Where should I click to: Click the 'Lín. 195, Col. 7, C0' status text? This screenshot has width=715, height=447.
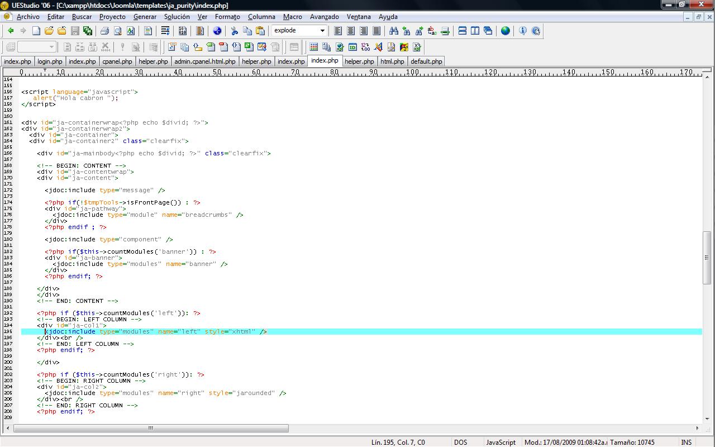(398, 442)
